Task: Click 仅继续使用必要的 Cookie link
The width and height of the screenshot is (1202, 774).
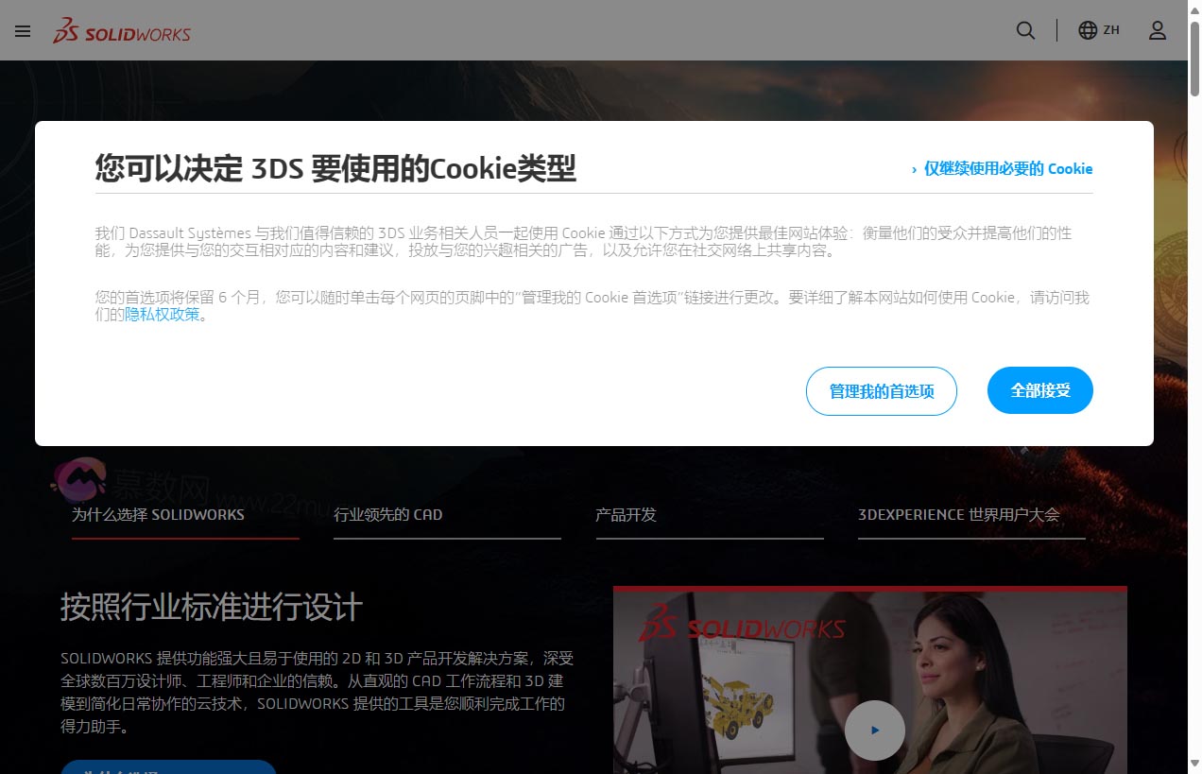Action: point(1007,169)
